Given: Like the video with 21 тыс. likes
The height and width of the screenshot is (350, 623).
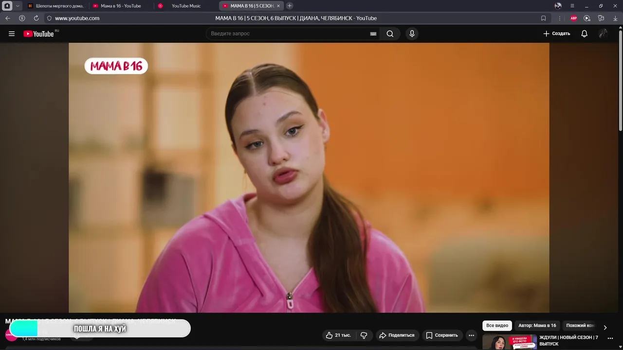Looking at the screenshot, I should [x=338, y=335].
